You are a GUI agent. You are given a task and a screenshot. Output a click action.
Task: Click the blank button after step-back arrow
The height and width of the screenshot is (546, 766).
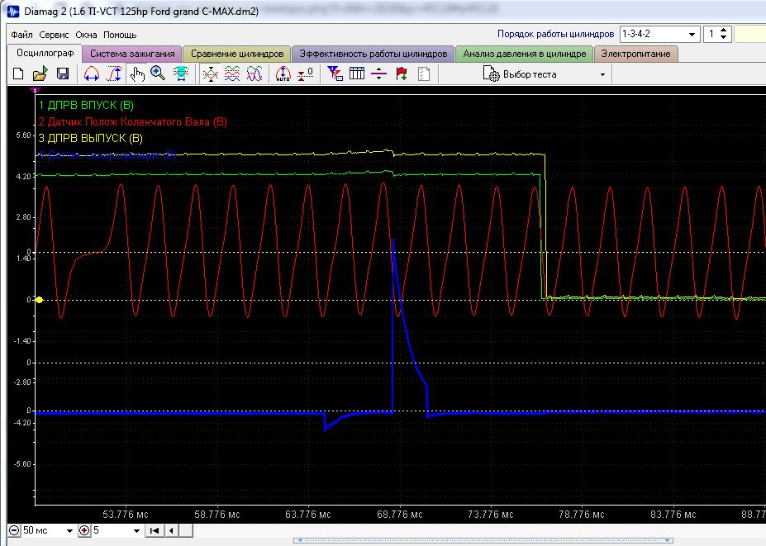(x=186, y=530)
